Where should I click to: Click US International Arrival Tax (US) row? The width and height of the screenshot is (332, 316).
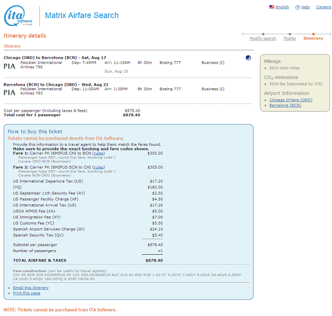point(88,205)
